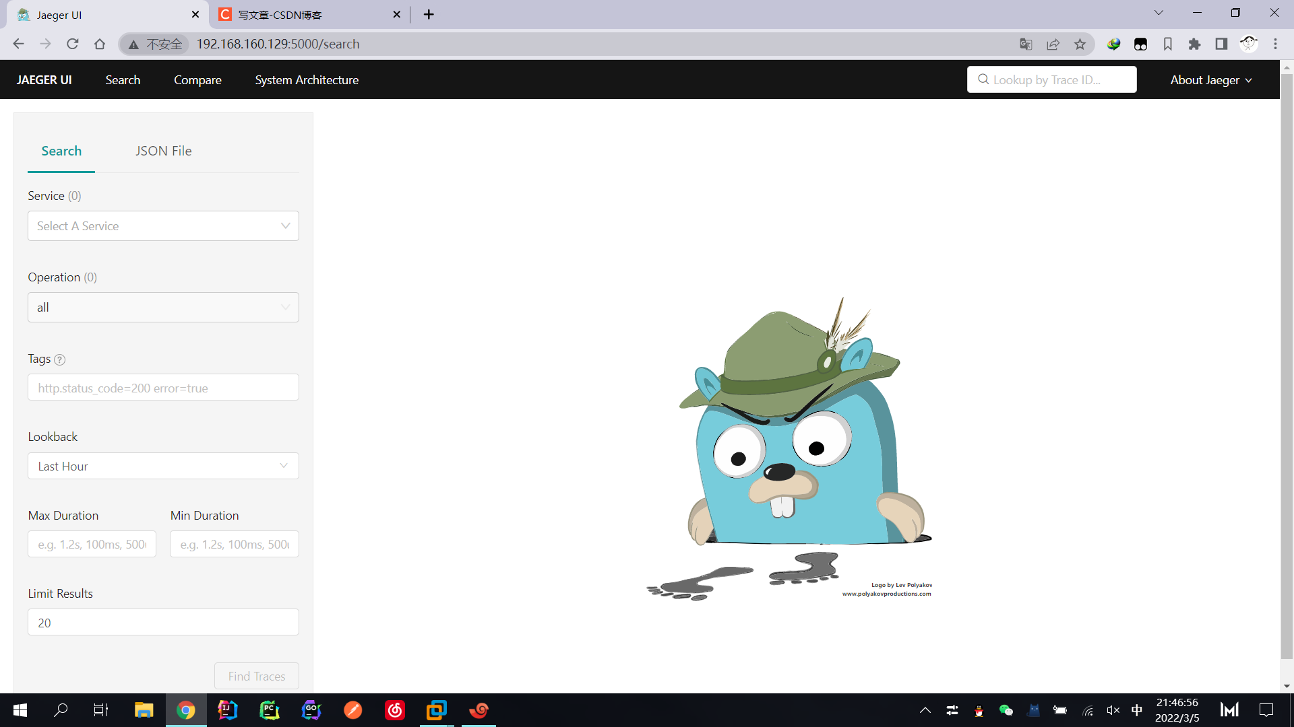Viewport: 1294px width, 727px height.
Task: Click the share page icon in address bar
Action: tap(1053, 44)
